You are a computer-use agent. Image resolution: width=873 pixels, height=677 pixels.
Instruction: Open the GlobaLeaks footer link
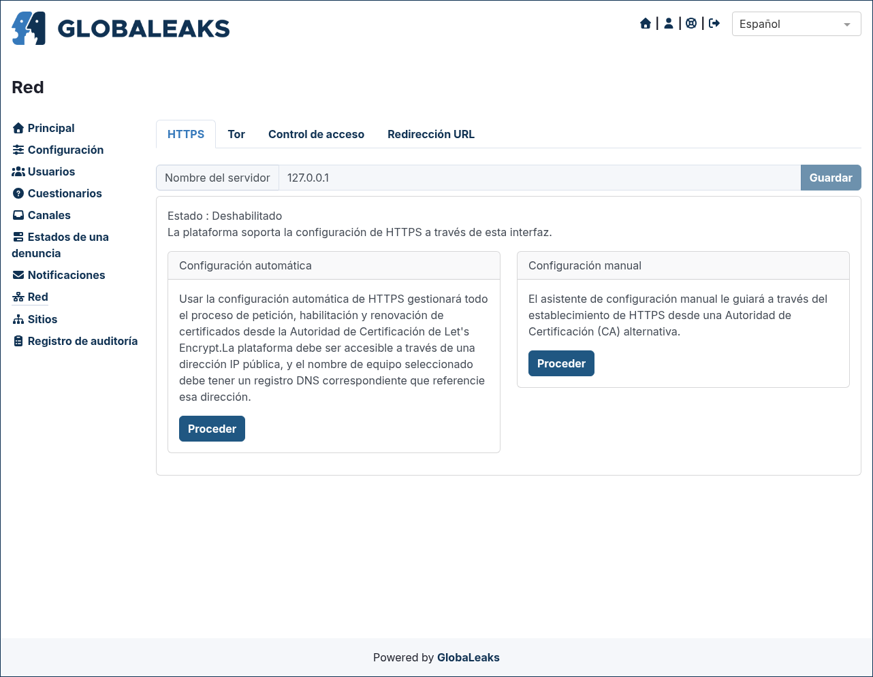[469, 657]
